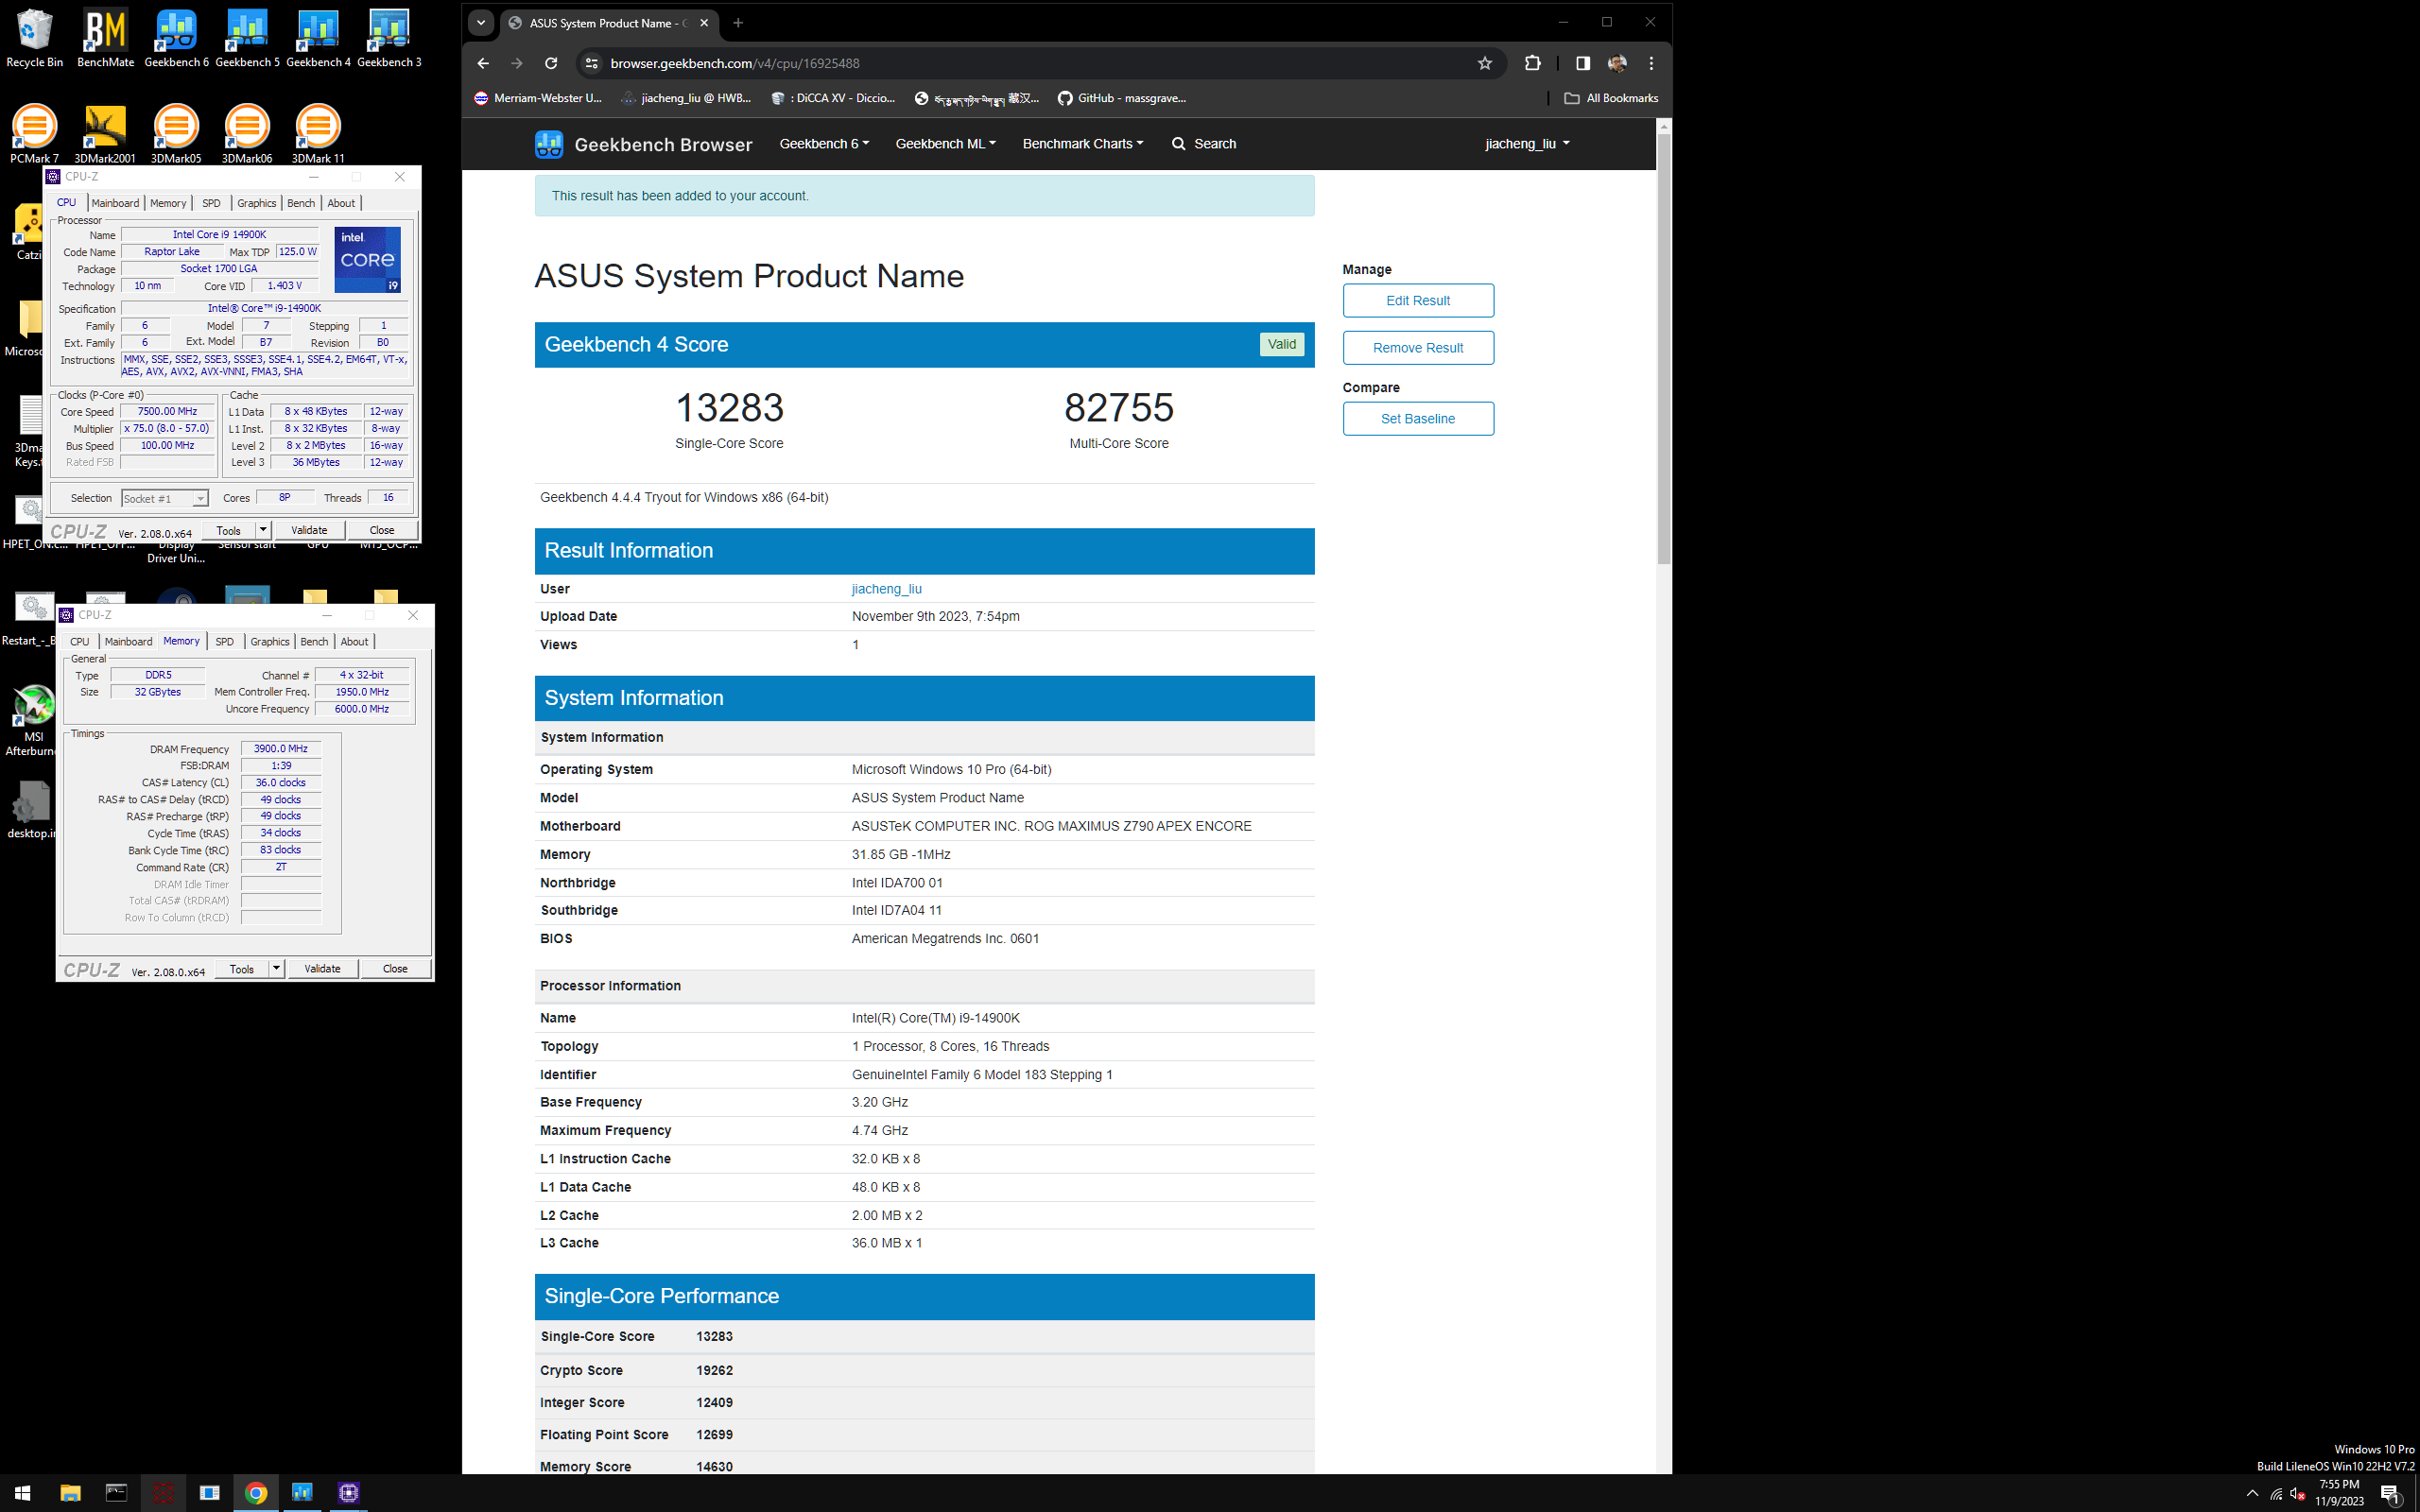
Task: Open Chrome side panel icon
Action: [1583, 63]
